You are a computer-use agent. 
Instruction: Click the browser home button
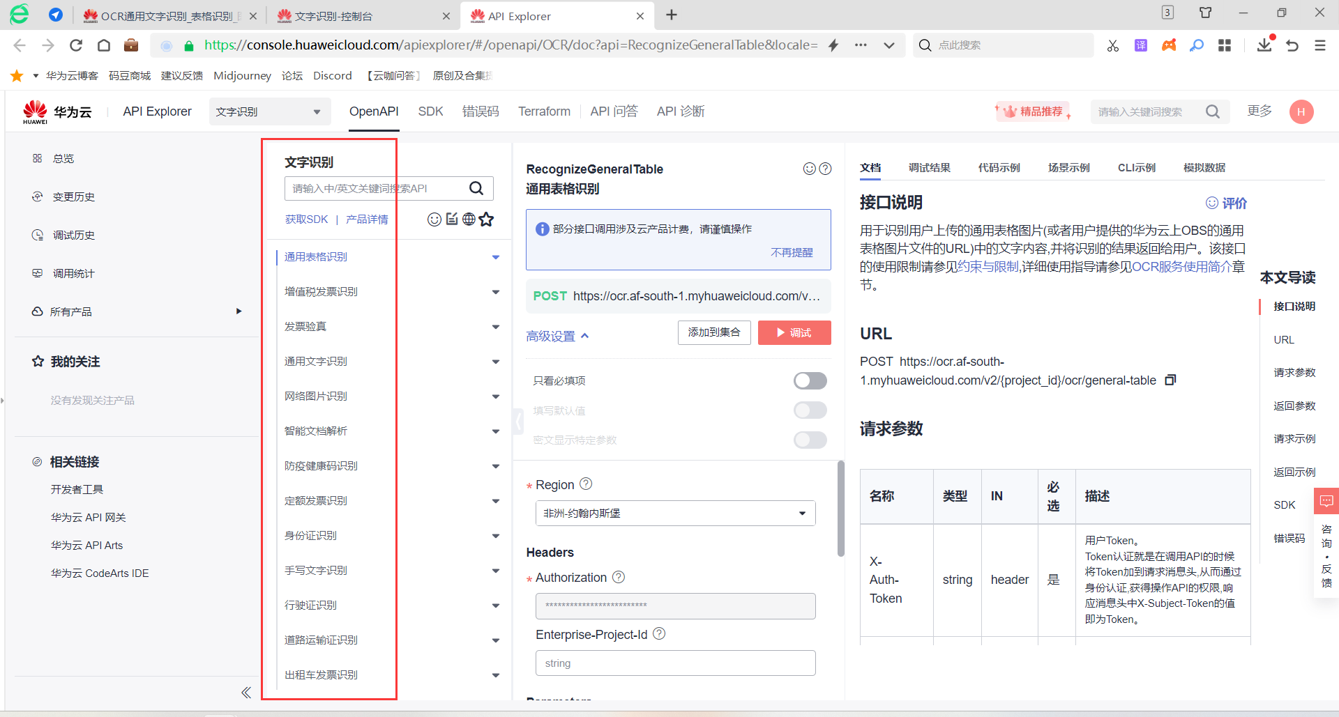tap(104, 45)
